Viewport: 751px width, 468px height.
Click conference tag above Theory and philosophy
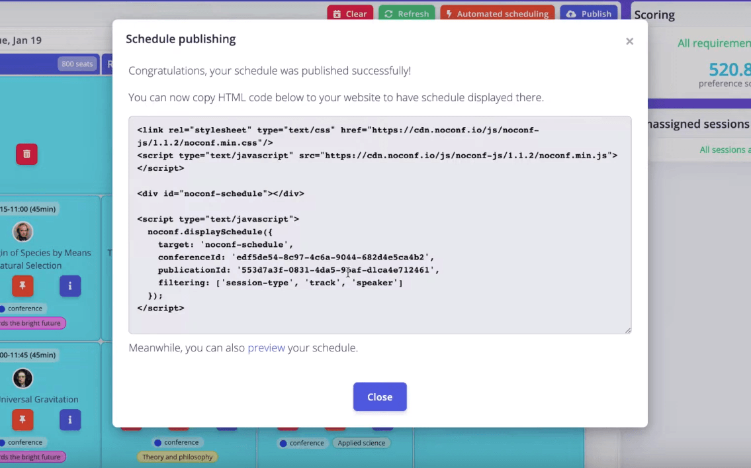[x=176, y=442]
